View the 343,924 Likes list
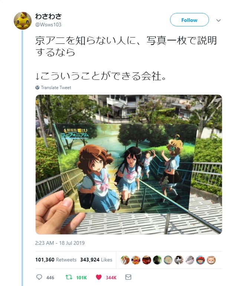Viewport: 235px width, 286px height. tap(96, 260)
